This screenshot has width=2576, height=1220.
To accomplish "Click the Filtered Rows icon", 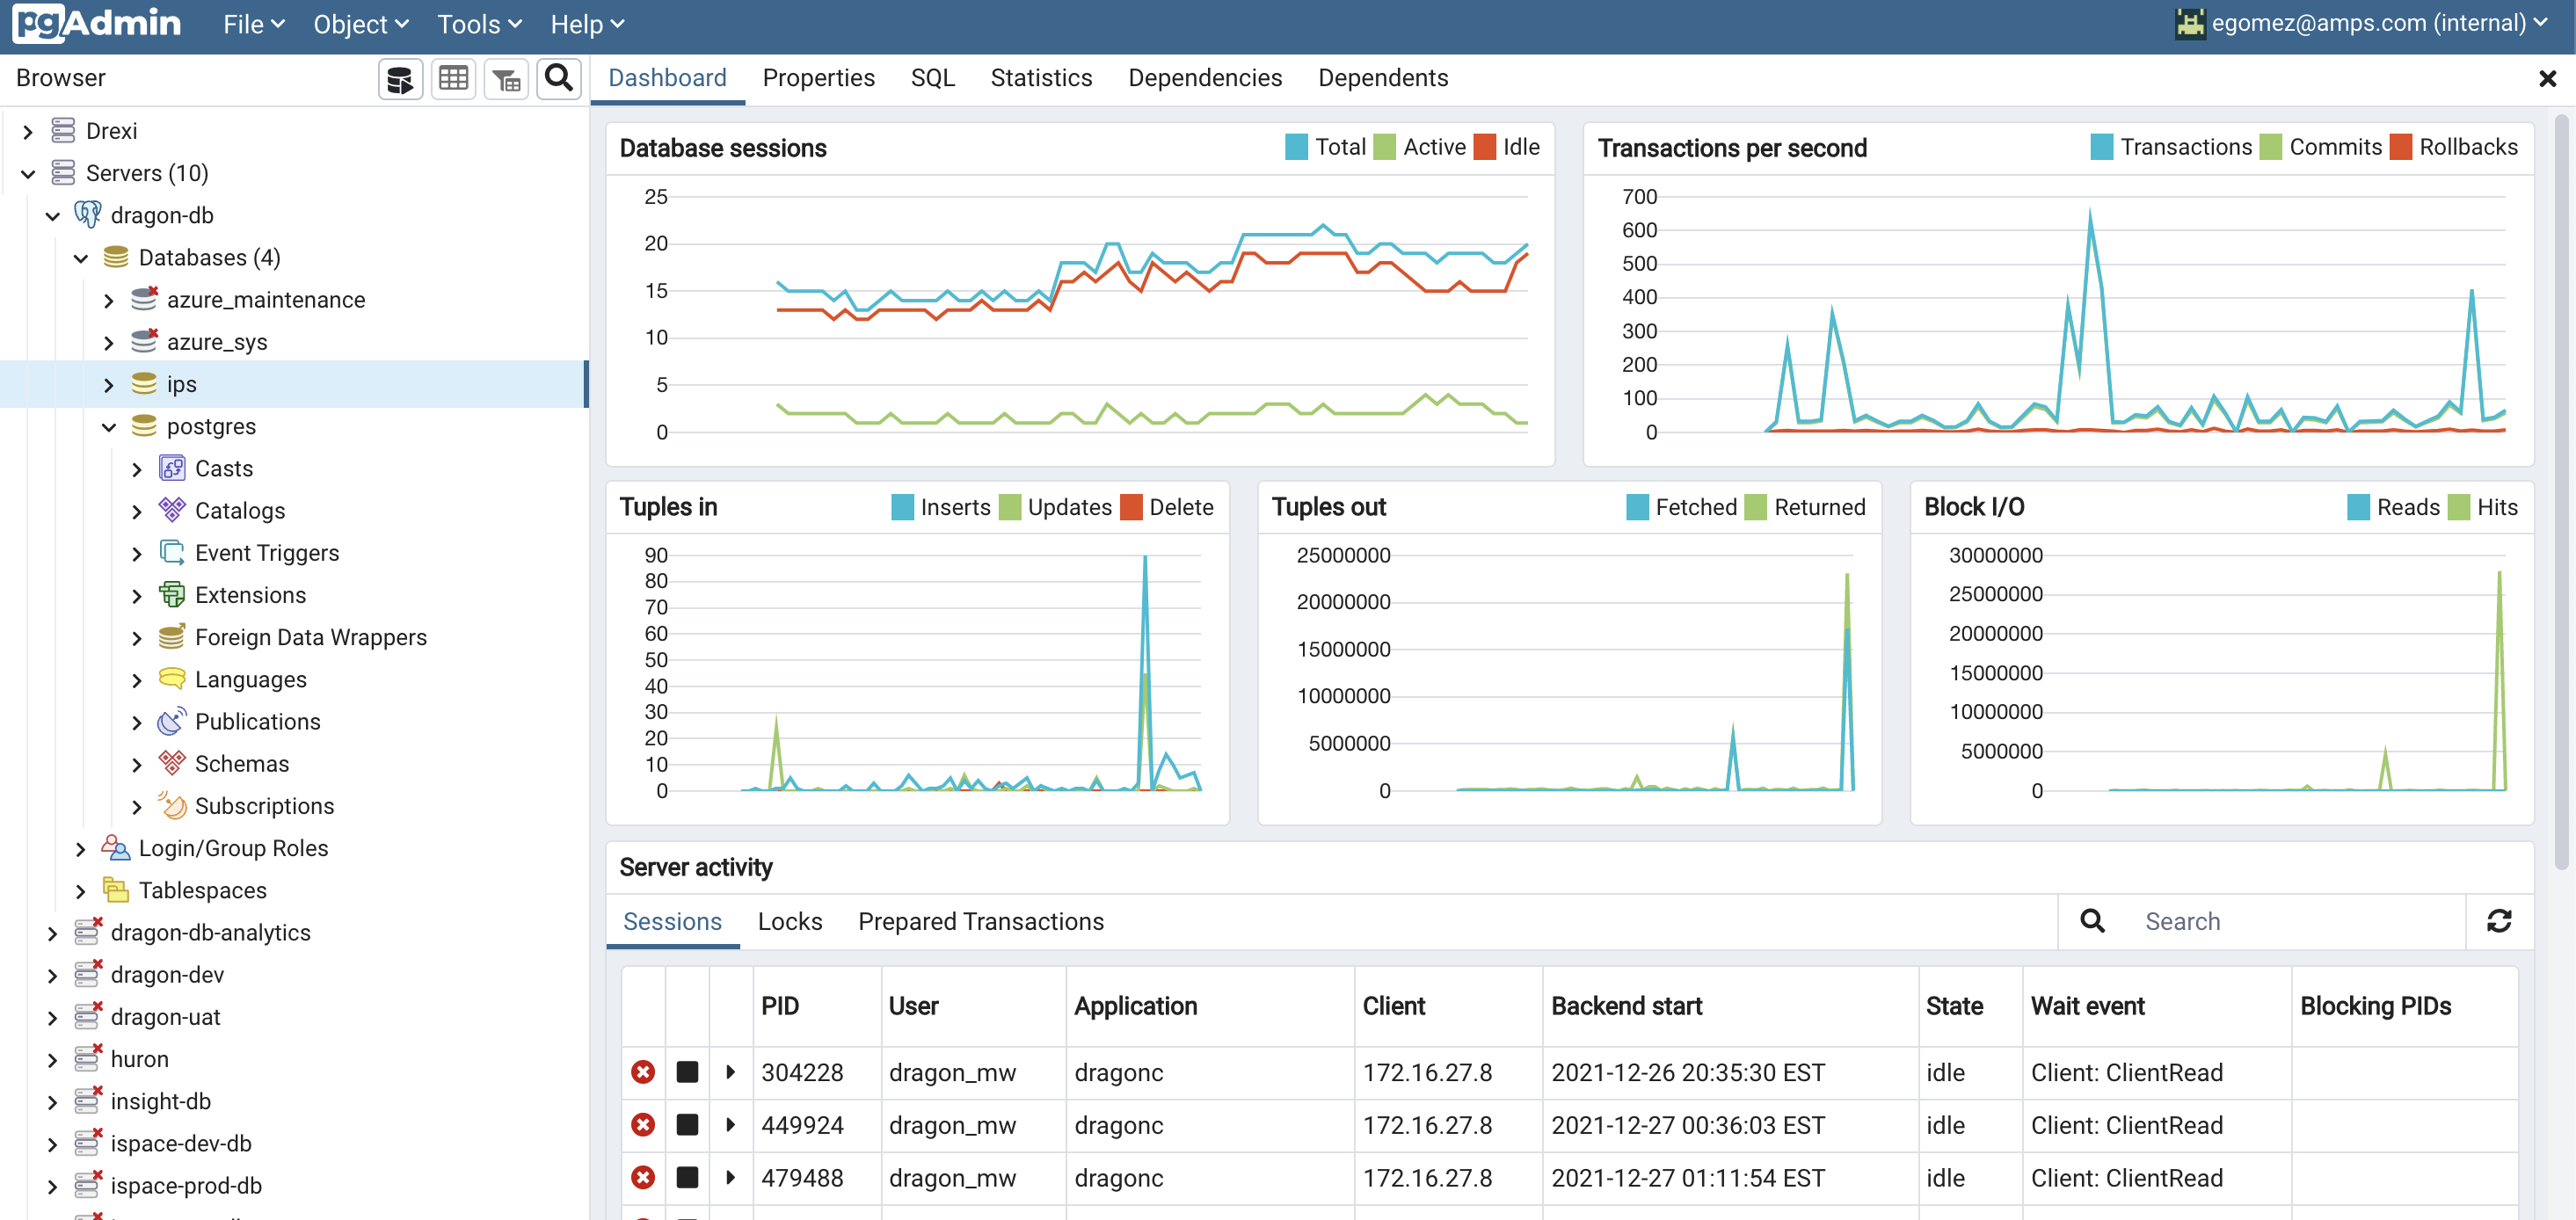I will (506, 79).
